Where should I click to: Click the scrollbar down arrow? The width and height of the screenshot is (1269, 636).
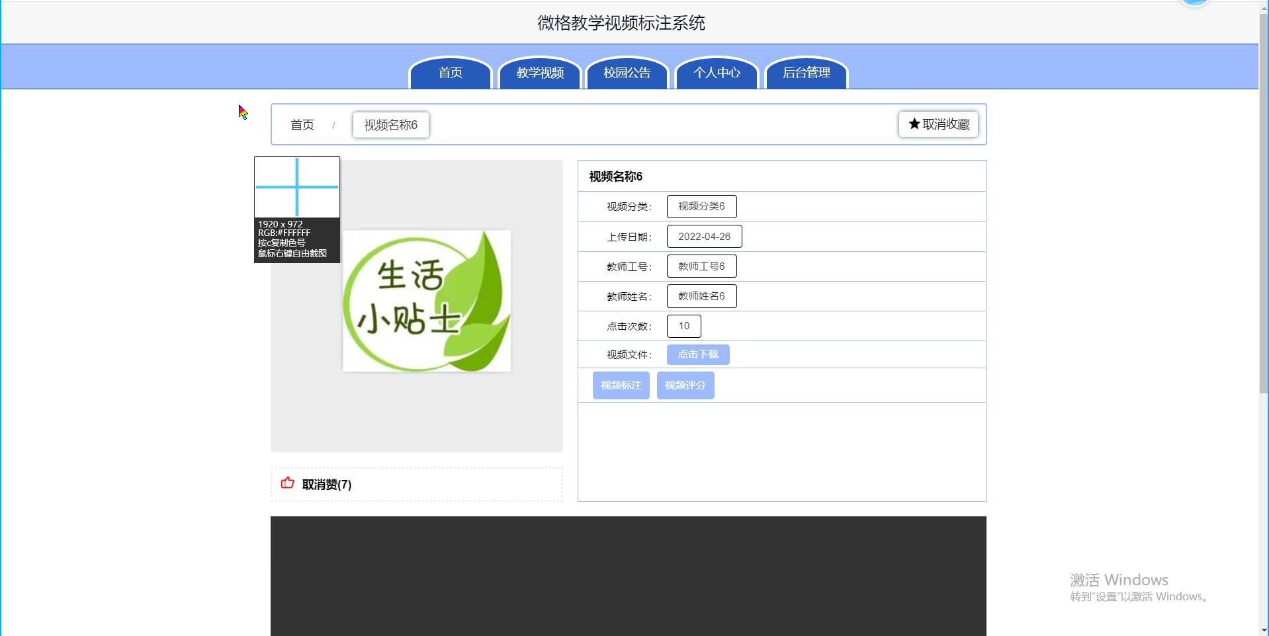tap(1264, 630)
